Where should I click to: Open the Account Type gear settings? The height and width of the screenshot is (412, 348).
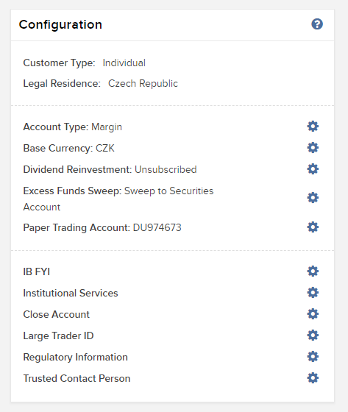pos(313,127)
